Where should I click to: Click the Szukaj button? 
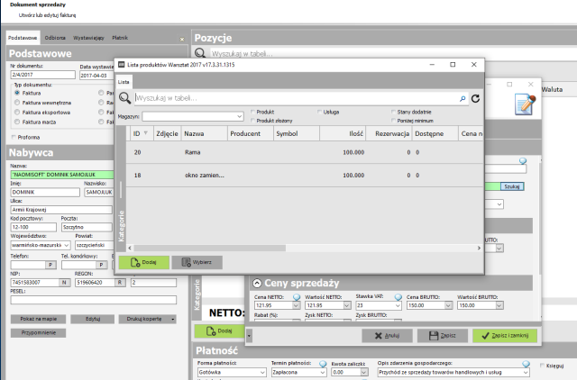pyautogui.click(x=512, y=186)
